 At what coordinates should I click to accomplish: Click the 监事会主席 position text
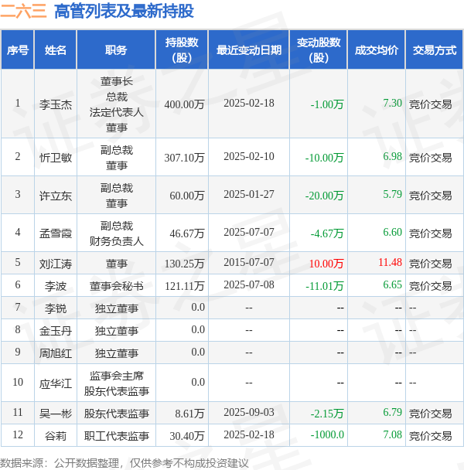[116, 376]
